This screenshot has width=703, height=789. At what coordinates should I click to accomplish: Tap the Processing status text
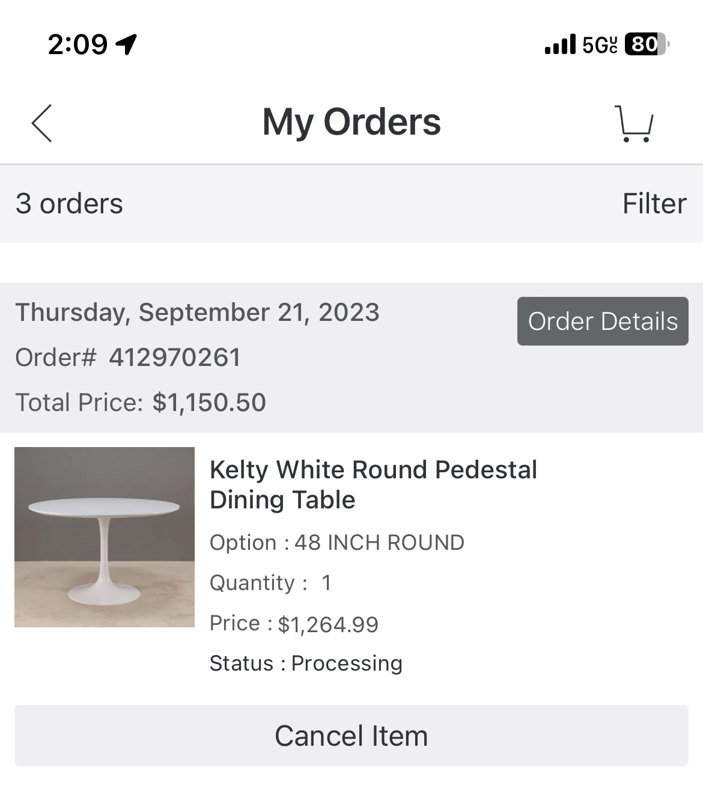[x=347, y=663]
